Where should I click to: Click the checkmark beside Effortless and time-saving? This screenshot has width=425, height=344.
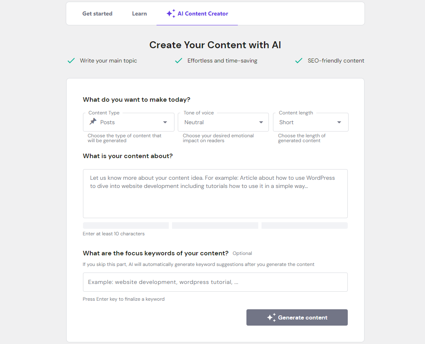[x=179, y=60]
